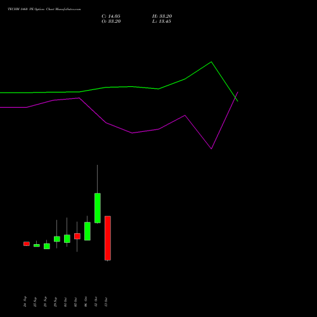Click the close value C: 14.05
The width and height of the screenshot is (317, 317).
pos(111,16)
